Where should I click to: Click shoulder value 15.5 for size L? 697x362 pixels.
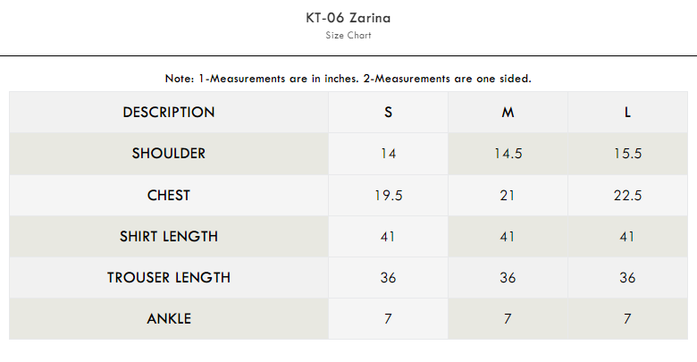(627, 154)
